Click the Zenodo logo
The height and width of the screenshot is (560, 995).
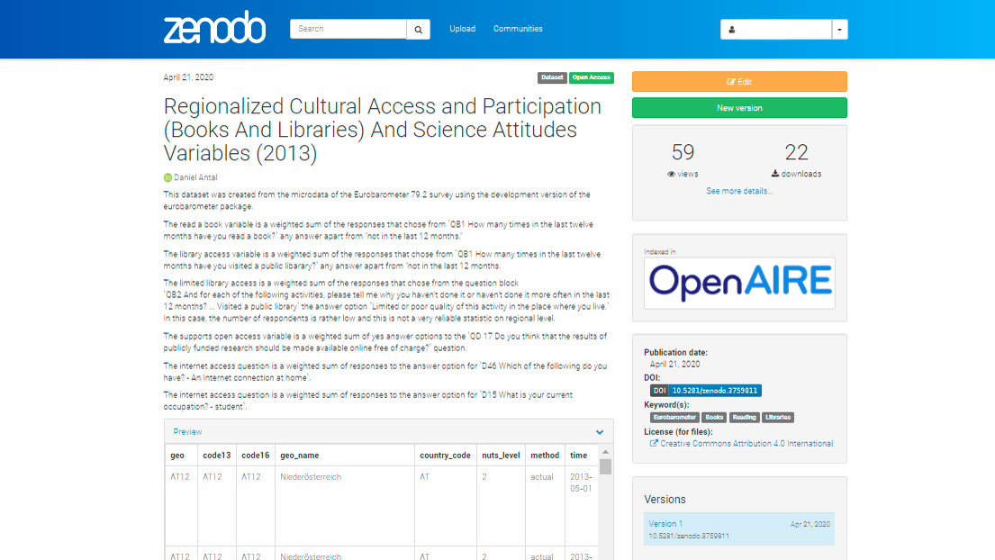tap(214, 29)
